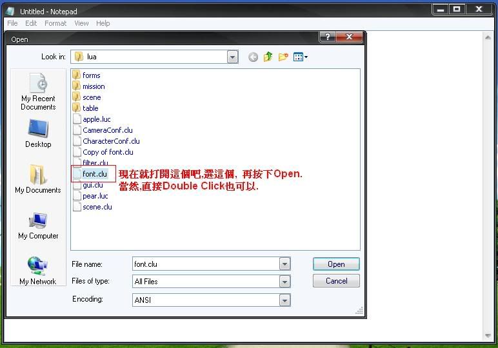The width and height of the screenshot is (498, 348).
Task: Select the font.clu file
Action: coord(94,174)
